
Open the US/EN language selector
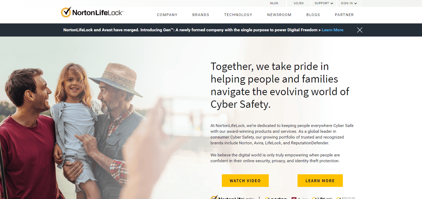(299, 3)
